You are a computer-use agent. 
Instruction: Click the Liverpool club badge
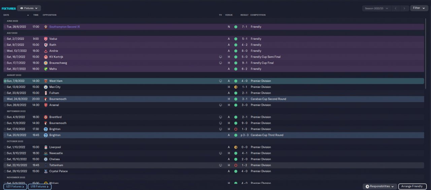click(46, 147)
